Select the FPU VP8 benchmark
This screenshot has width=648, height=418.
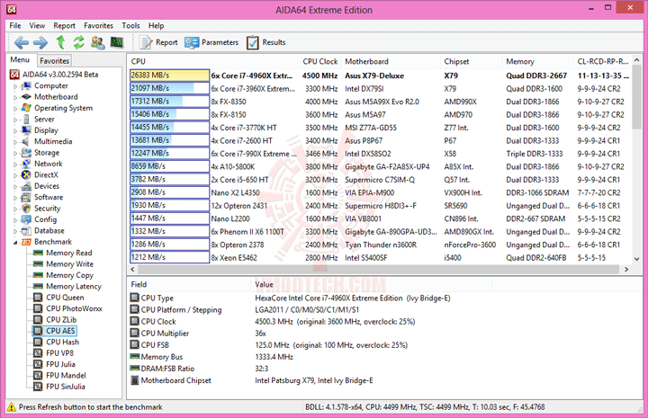59,353
